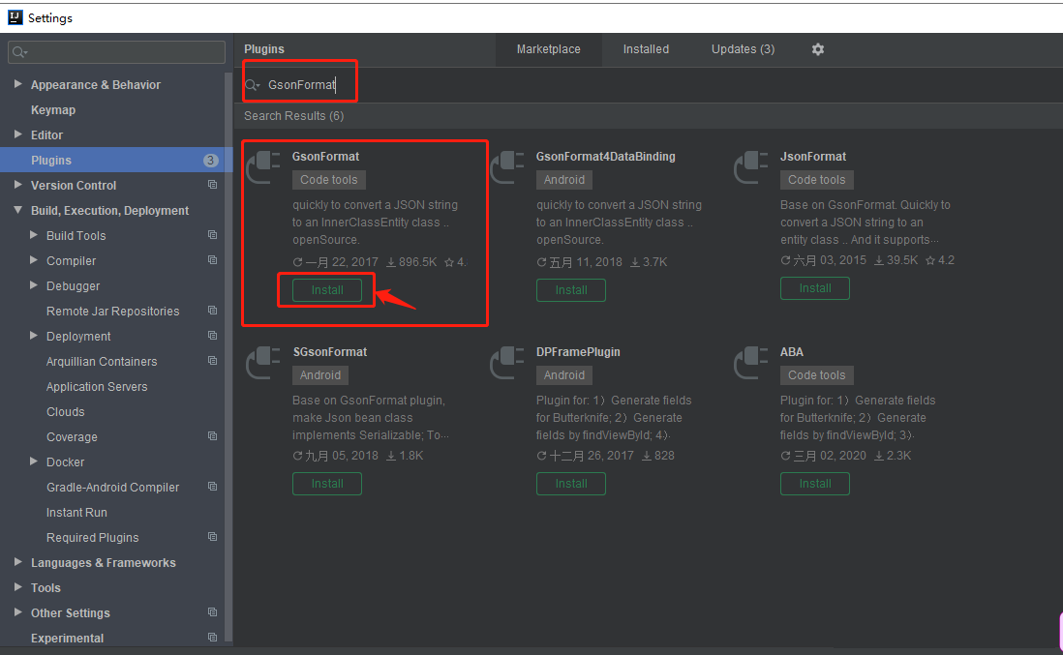
Task: Click the project-level icon beside Compiler
Action: 212,259
